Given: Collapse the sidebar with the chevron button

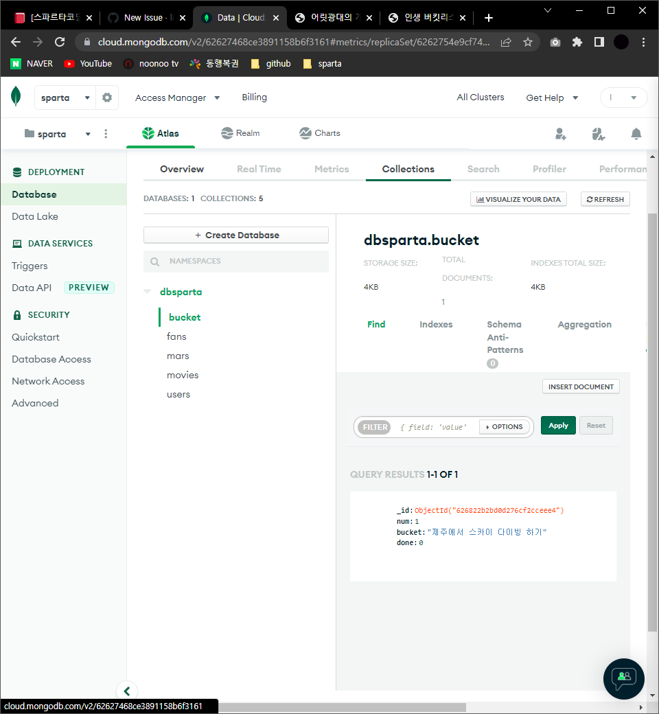Looking at the screenshot, I should tap(127, 691).
